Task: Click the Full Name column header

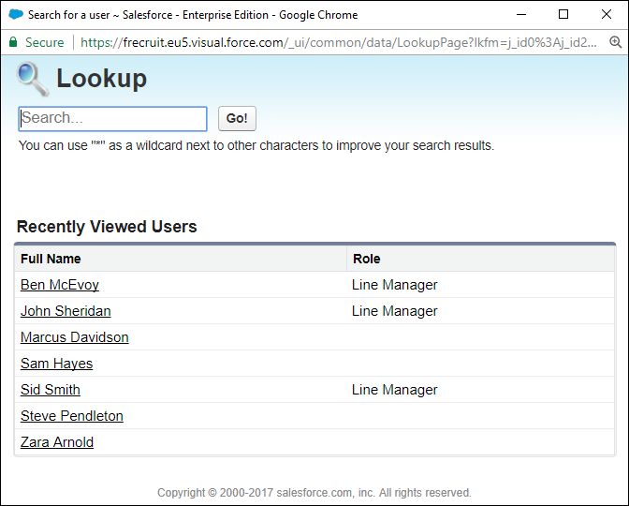Action: (51, 259)
